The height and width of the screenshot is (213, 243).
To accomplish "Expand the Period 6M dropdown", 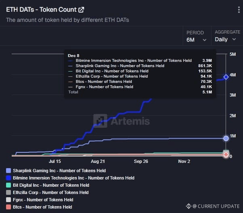I will 197,40.
